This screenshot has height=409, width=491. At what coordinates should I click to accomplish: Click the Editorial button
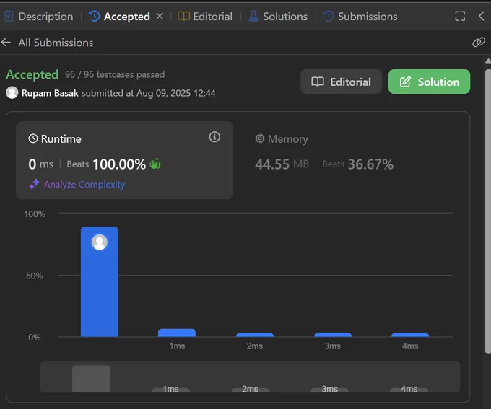click(341, 82)
